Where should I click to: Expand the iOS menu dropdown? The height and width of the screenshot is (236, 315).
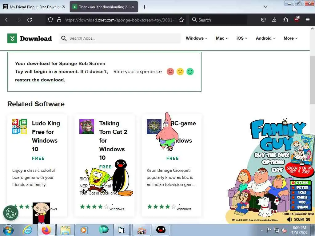pyautogui.click(x=242, y=38)
